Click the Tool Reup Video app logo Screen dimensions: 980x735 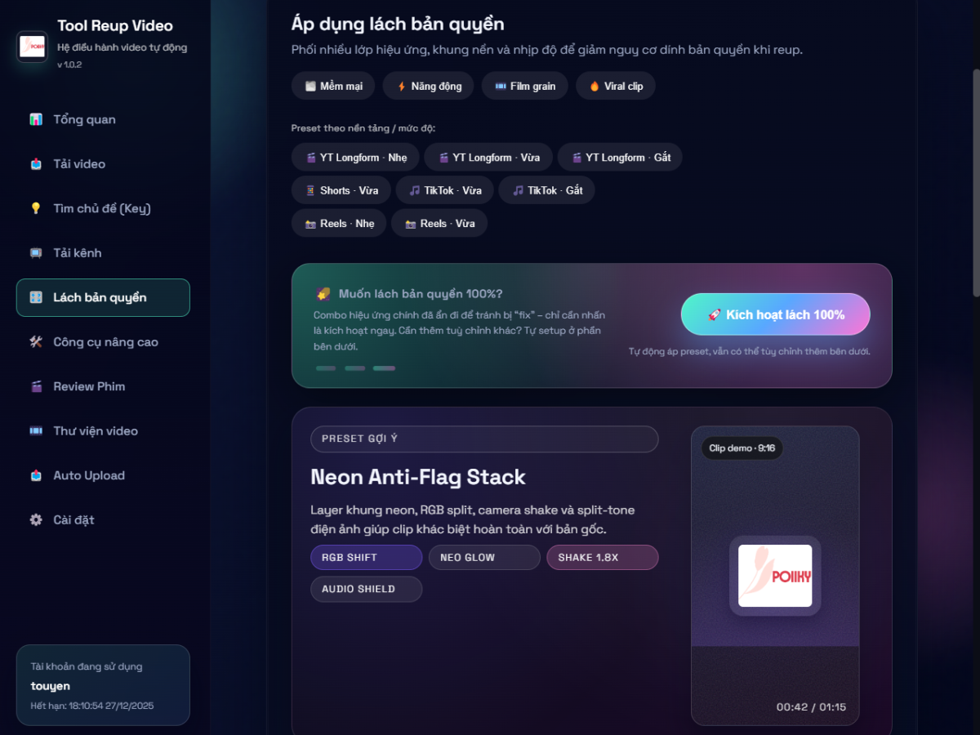[x=32, y=47]
